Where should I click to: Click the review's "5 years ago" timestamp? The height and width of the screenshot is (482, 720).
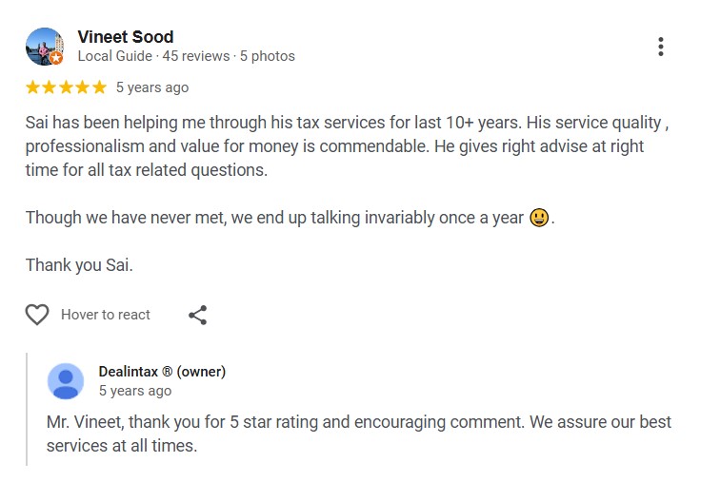coord(152,87)
